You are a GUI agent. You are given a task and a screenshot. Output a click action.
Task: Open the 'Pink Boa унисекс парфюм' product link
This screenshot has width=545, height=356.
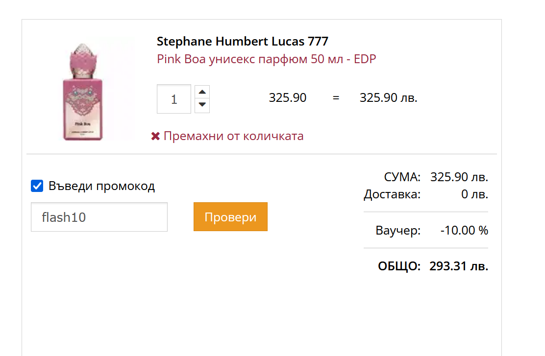pos(266,59)
